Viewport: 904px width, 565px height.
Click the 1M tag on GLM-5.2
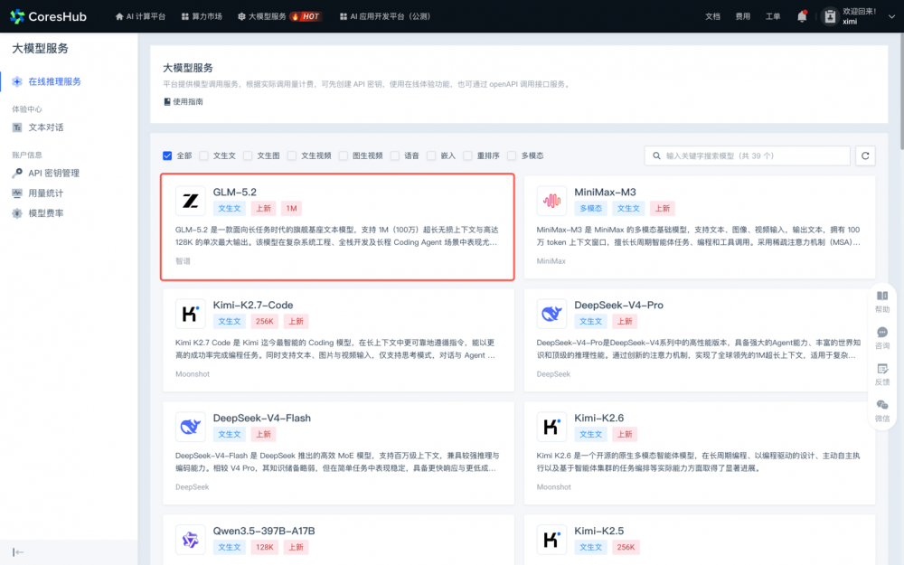(x=292, y=208)
